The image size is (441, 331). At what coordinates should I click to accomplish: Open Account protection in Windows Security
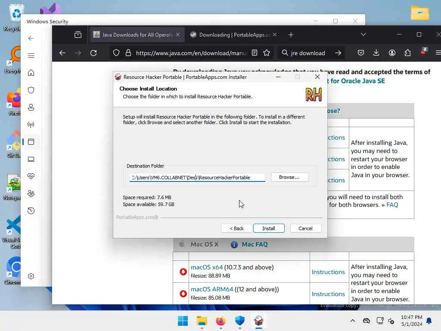pos(31,107)
